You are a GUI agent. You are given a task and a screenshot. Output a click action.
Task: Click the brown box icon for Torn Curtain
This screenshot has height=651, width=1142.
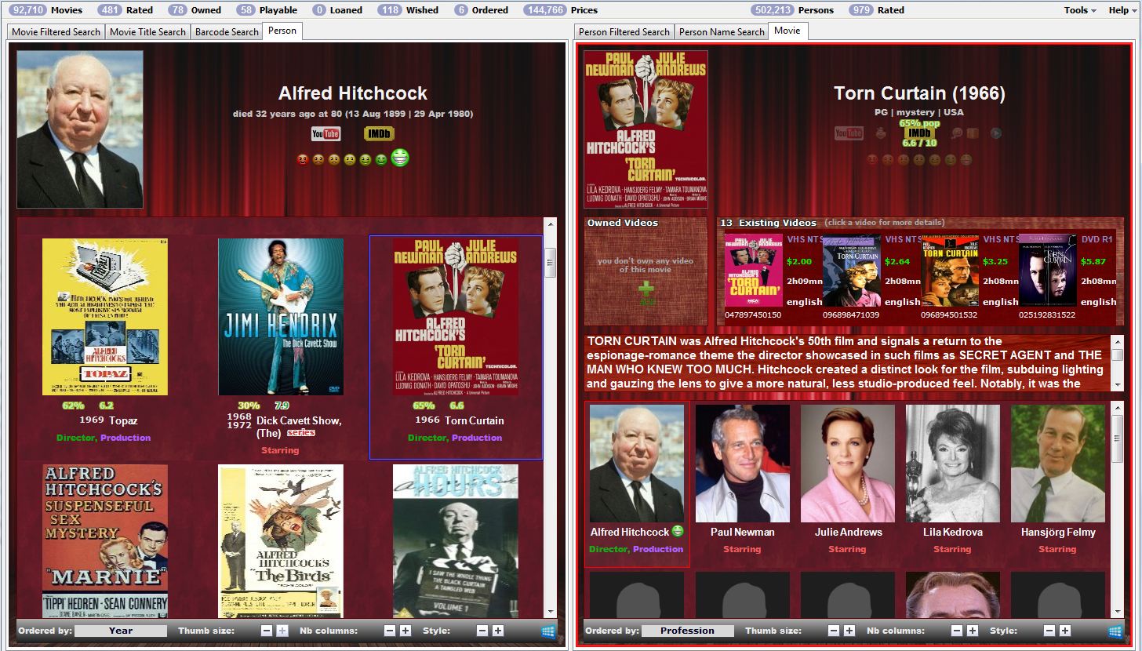click(x=973, y=133)
